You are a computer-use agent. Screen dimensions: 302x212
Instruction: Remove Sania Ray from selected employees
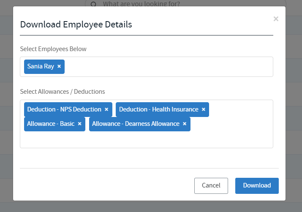[59, 66]
